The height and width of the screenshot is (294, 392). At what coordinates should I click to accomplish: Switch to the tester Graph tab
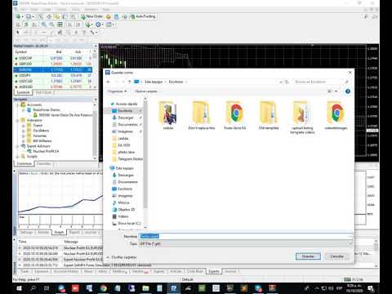(x=59, y=232)
